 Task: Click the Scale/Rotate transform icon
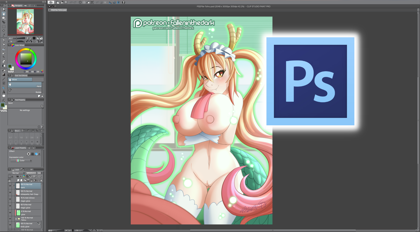[x=92, y=2]
